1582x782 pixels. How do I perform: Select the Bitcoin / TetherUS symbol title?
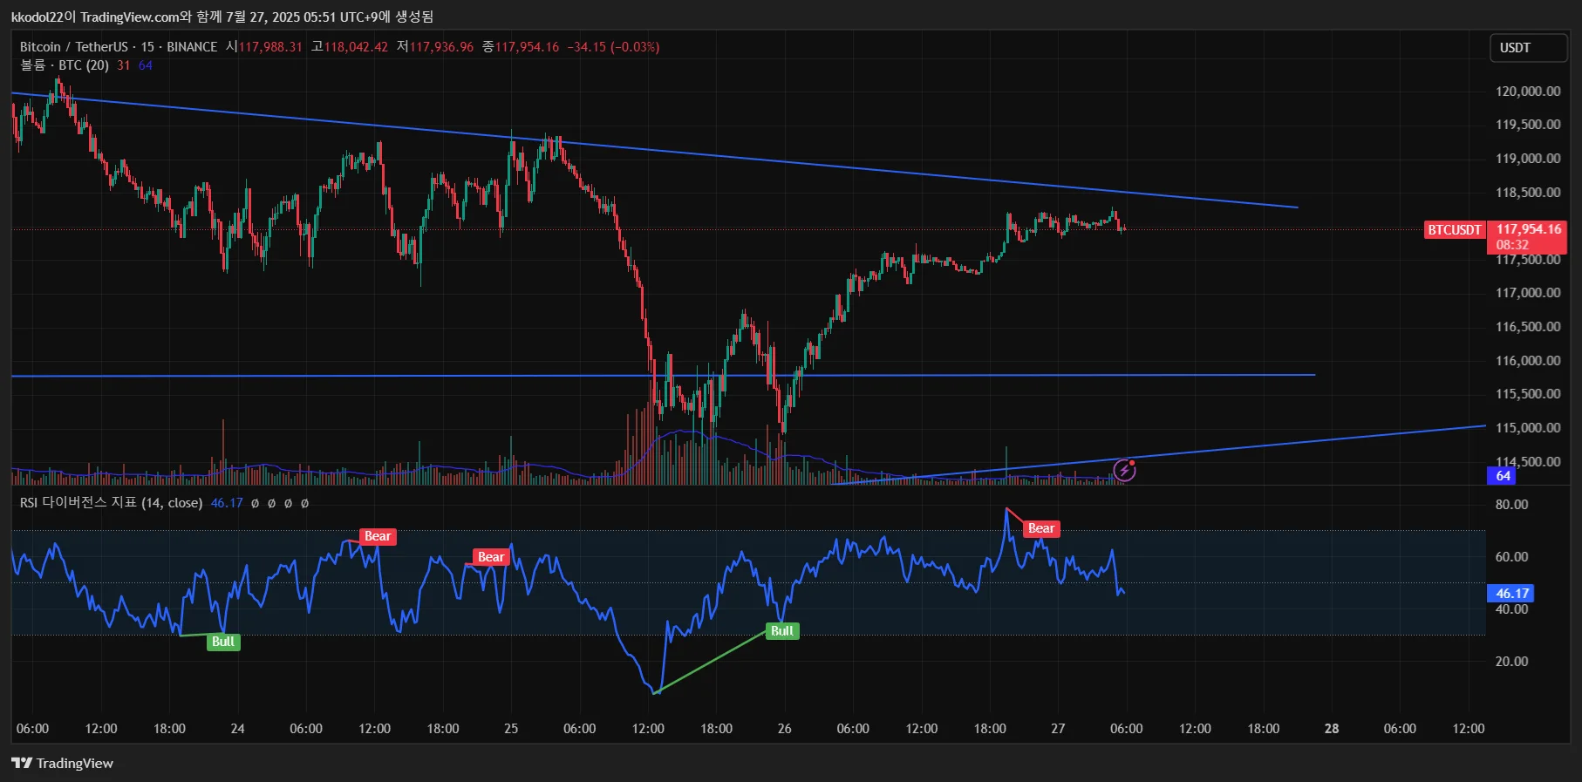pos(74,47)
